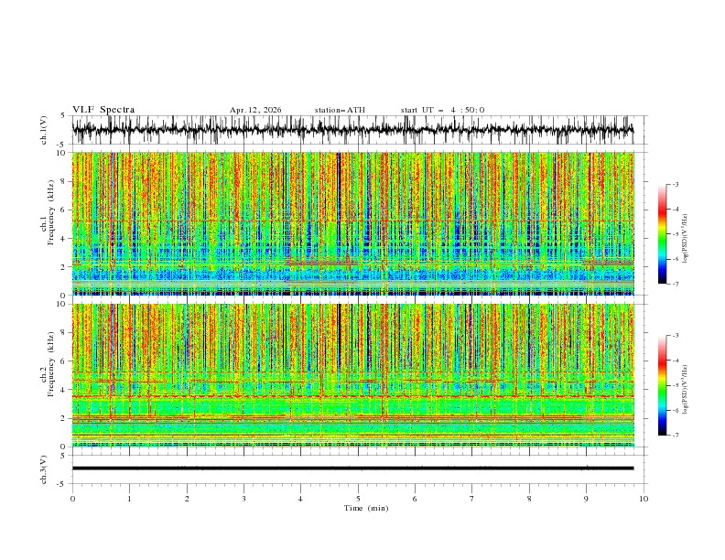Click the -3 label on ch.1 colorbar
725x560 pixels.
click(x=676, y=184)
